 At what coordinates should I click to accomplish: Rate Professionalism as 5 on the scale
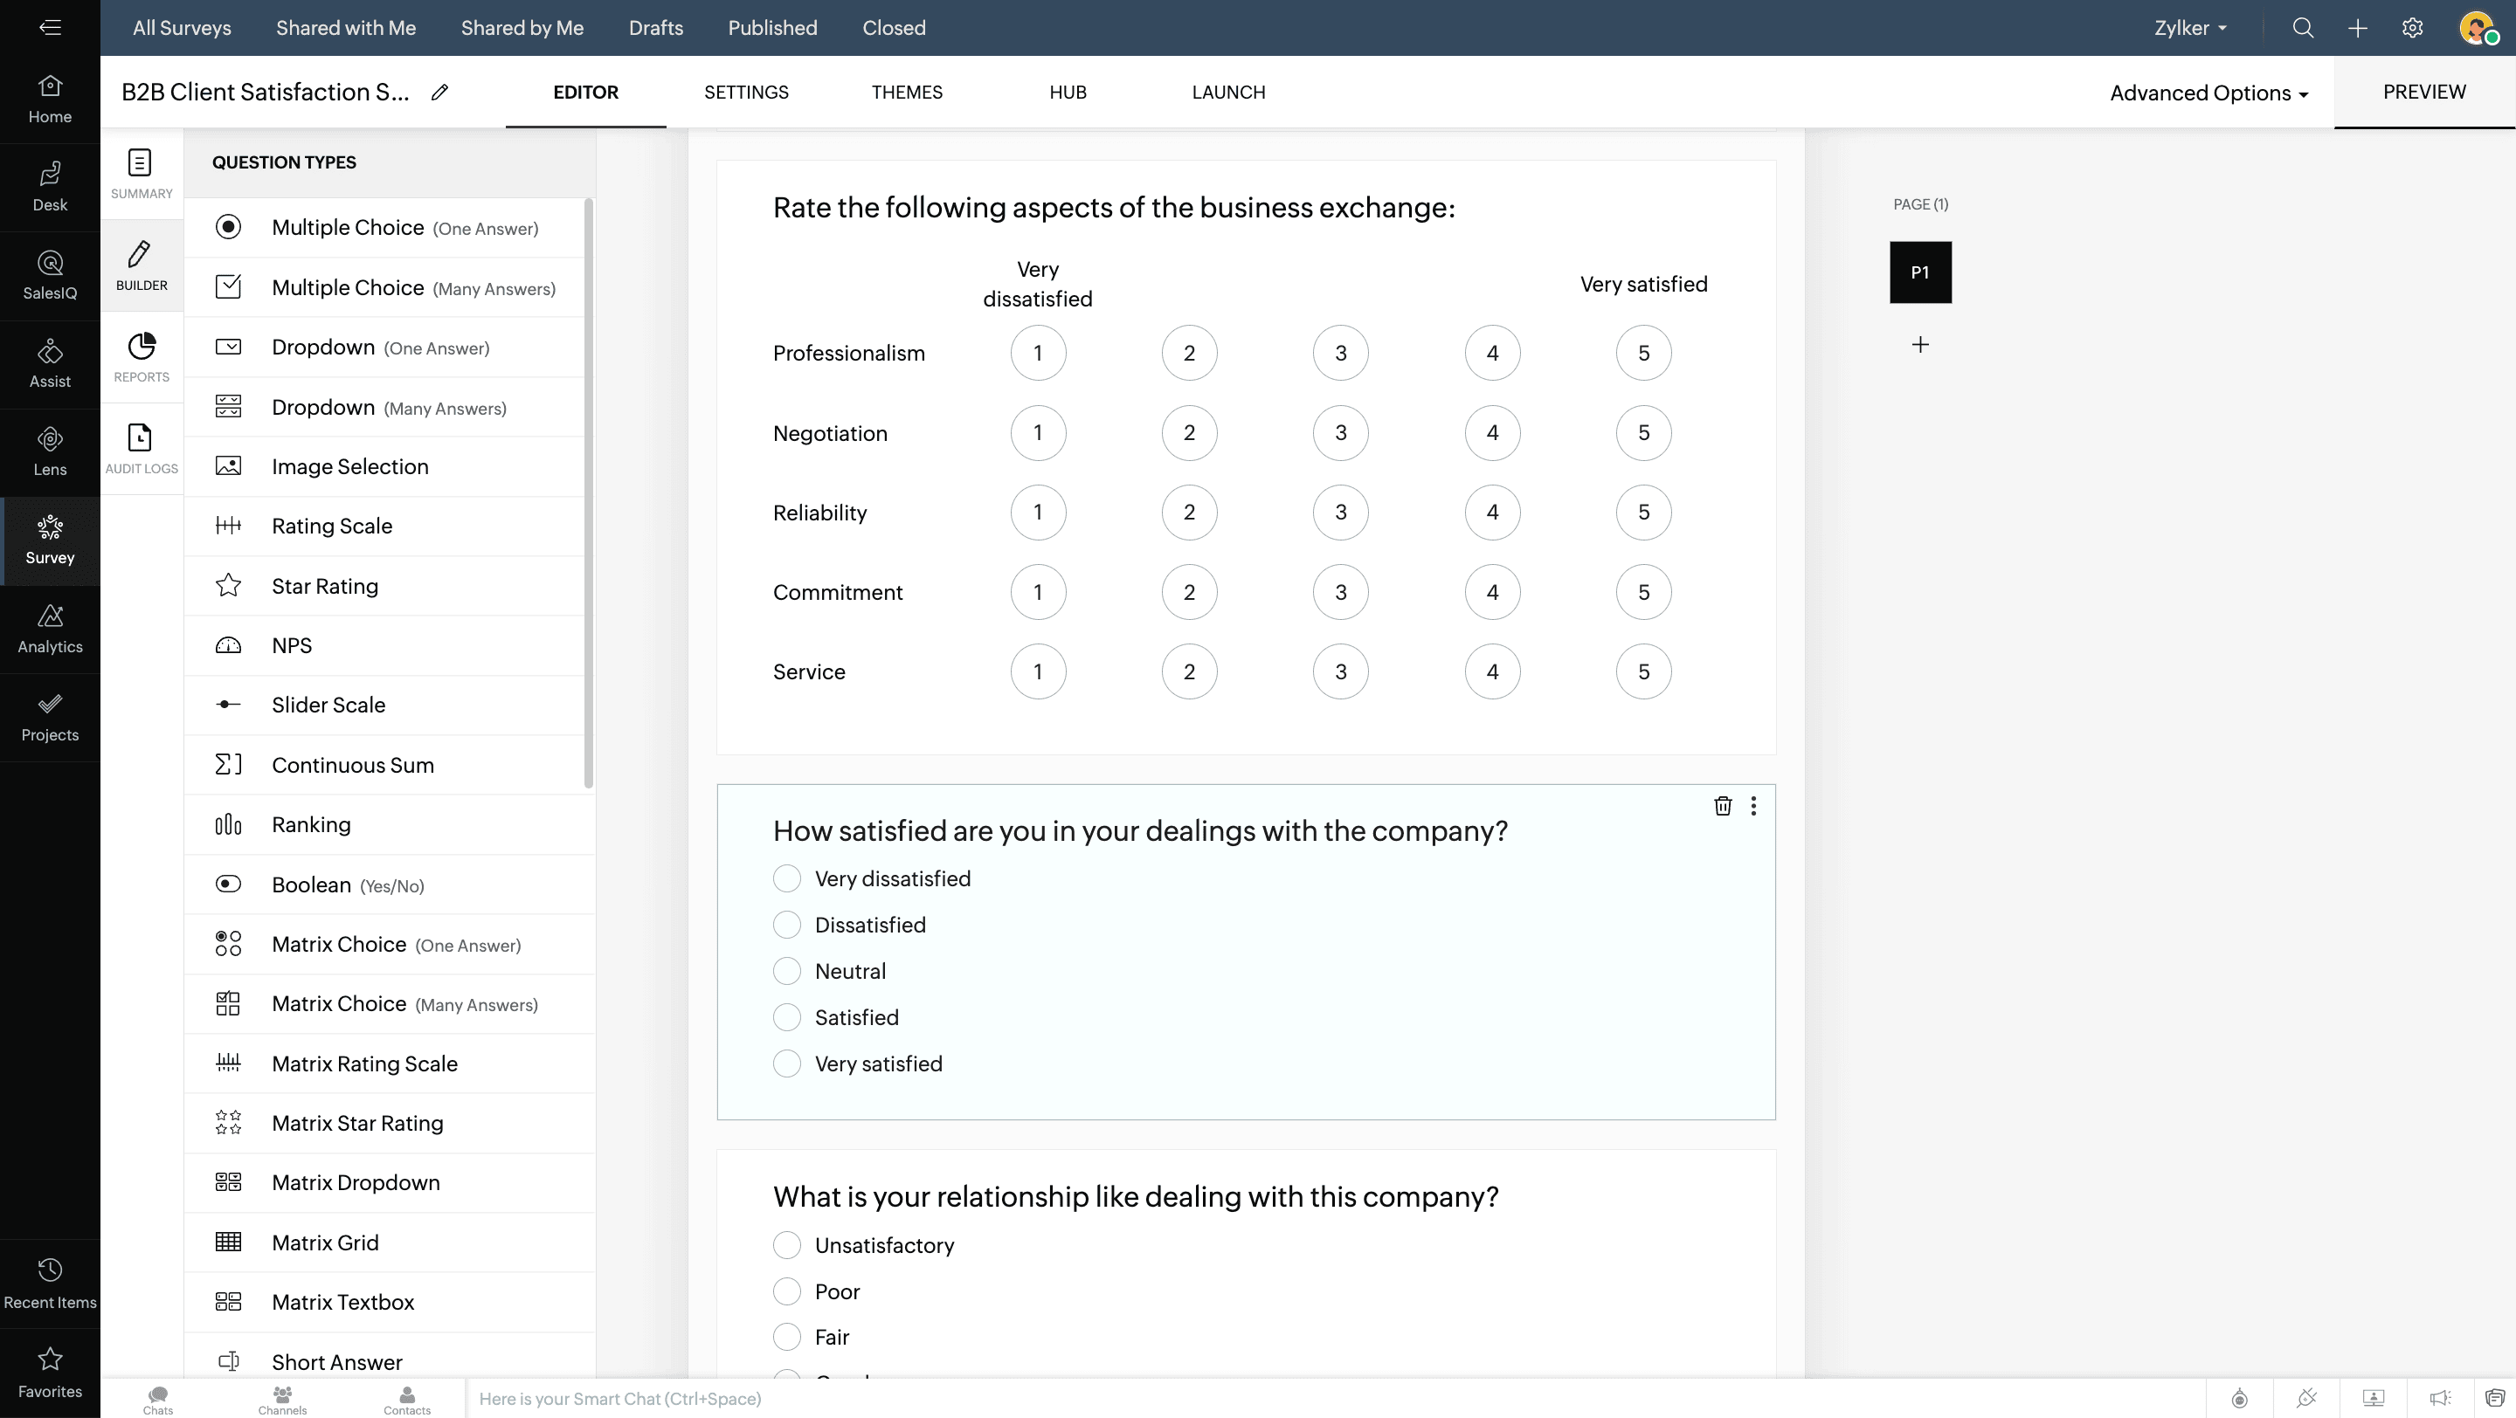(1644, 354)
